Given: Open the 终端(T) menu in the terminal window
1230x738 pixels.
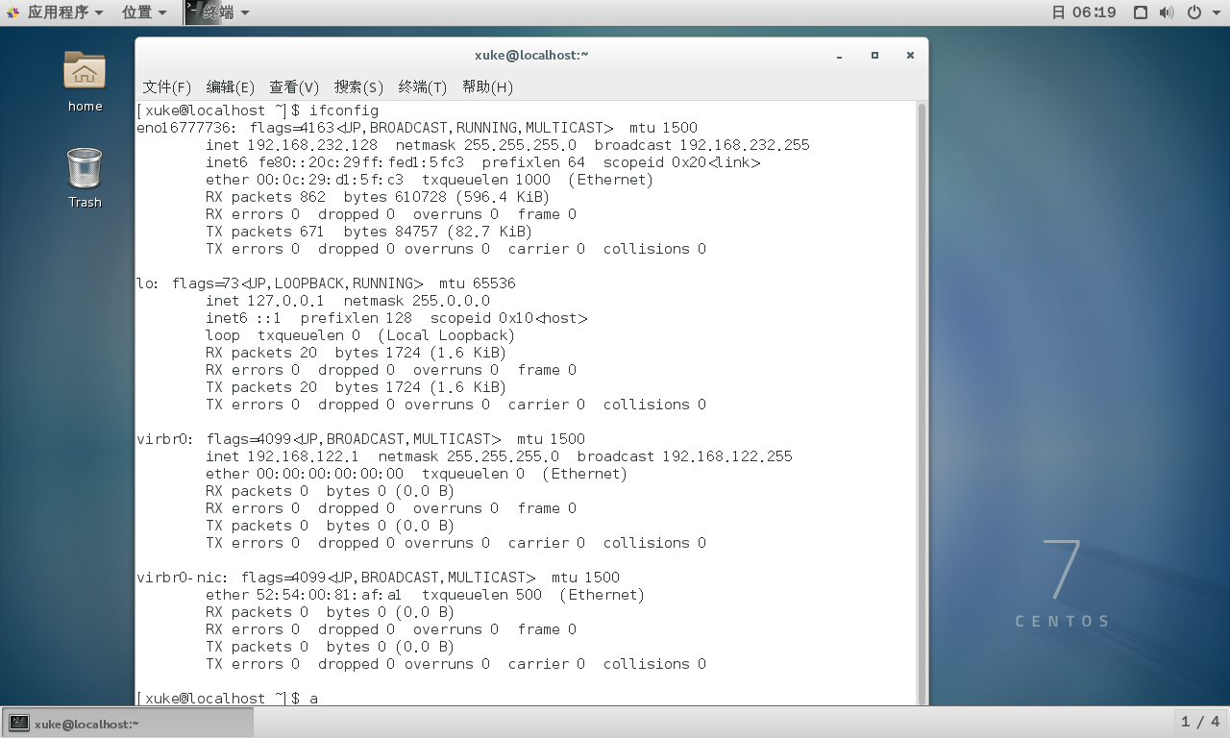Looking at the screenshot, I should [423, 87].
